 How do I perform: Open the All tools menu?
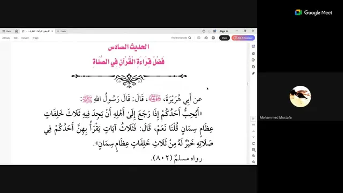[x=6, y=38]
